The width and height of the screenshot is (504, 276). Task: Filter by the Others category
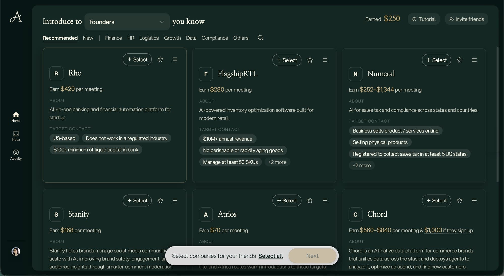pyautogui.click(x=241, y=38)
